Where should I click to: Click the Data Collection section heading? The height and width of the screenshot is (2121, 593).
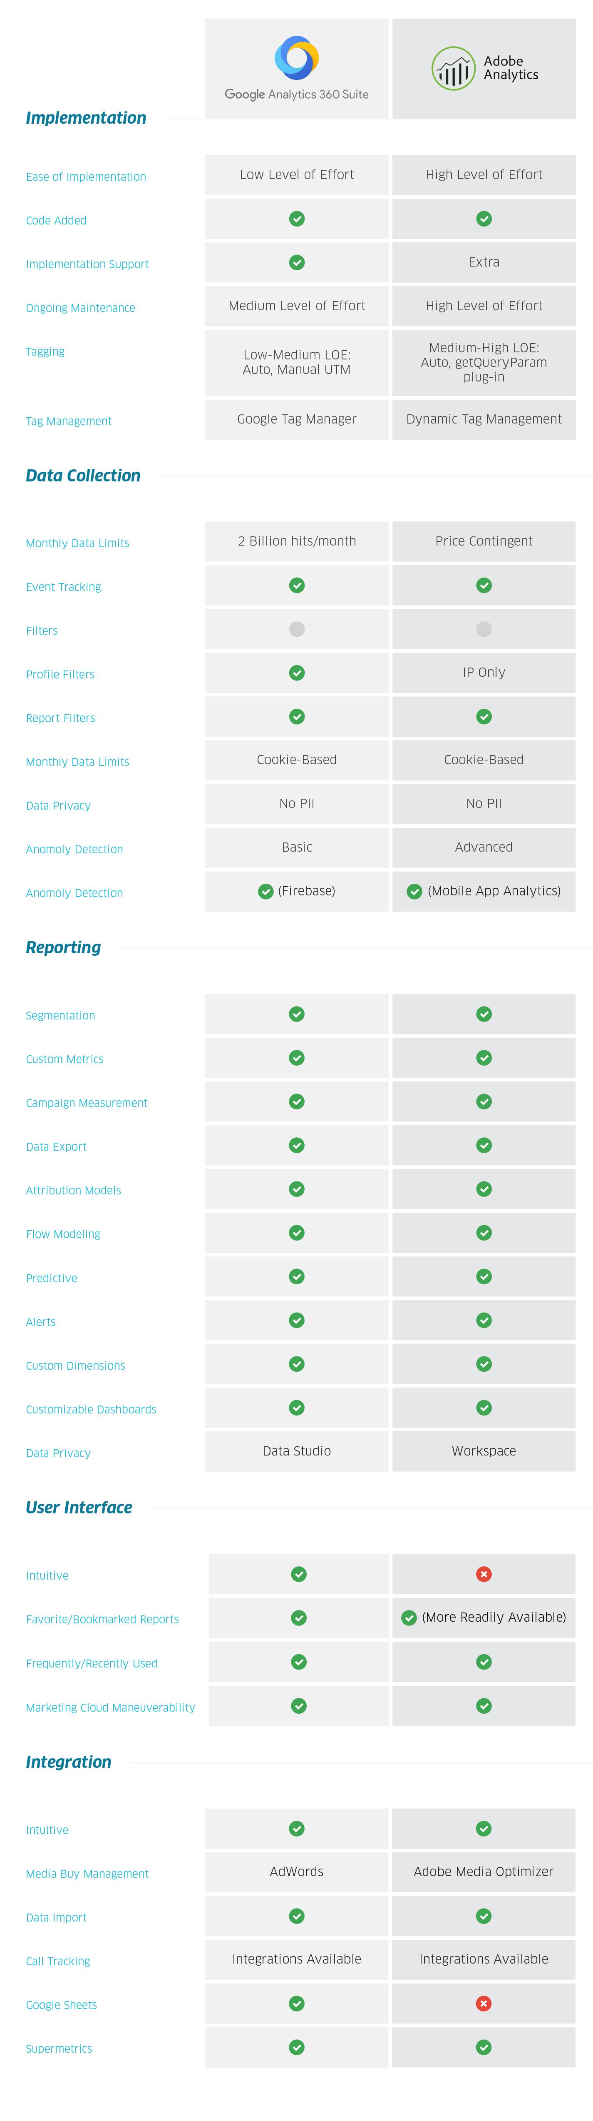click(83, 475)
